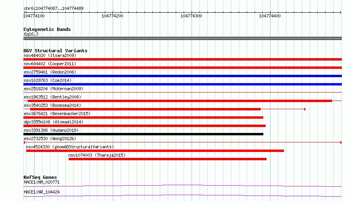The height and width of the screenshot is (201, 353).
Task: Select the red bar under dgv3355n106 (Alsmadi2014)
Action: tap(144, 126)
